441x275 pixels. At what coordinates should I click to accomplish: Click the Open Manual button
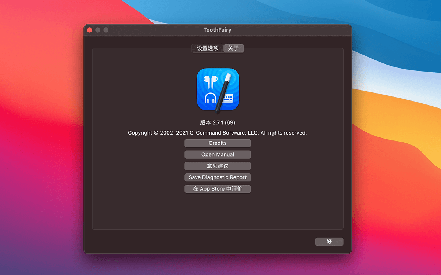(218, 154)
